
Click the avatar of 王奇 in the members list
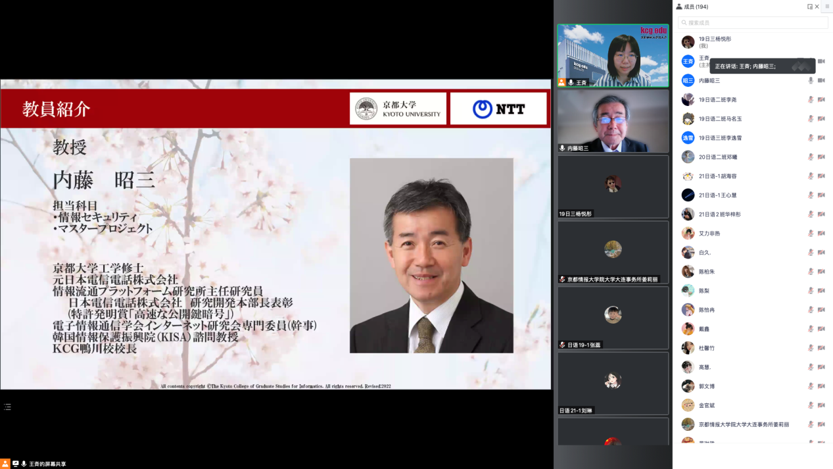point(688,61)
